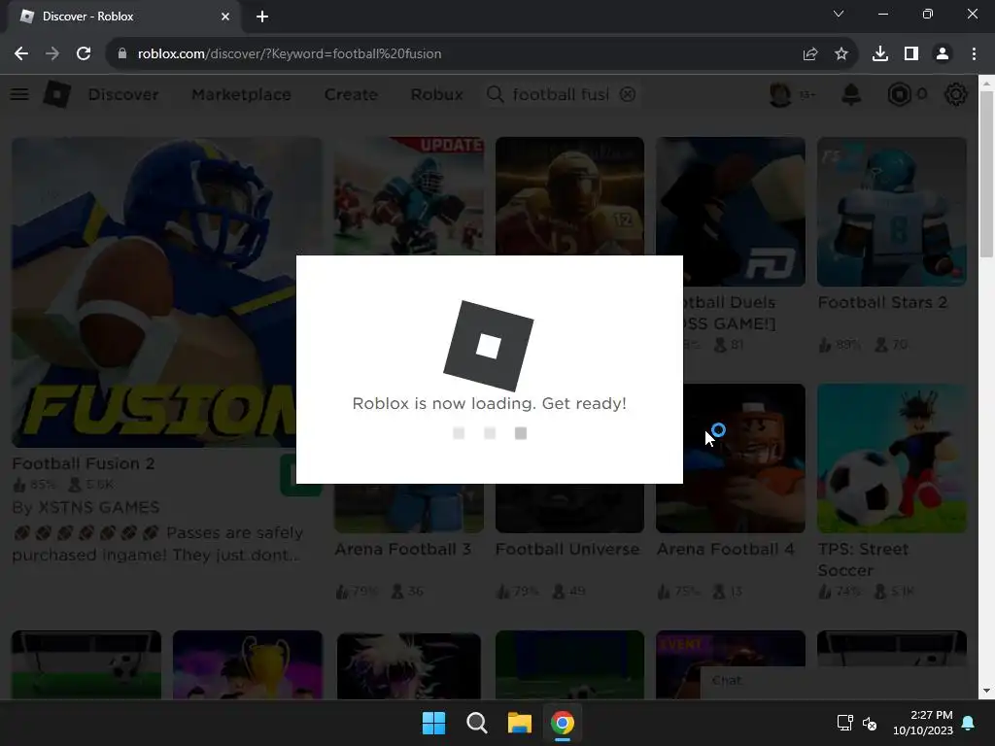The width and height of the screenshot is (995, 746).
Task: Open the network display tray icon
Action: (844, 723)
